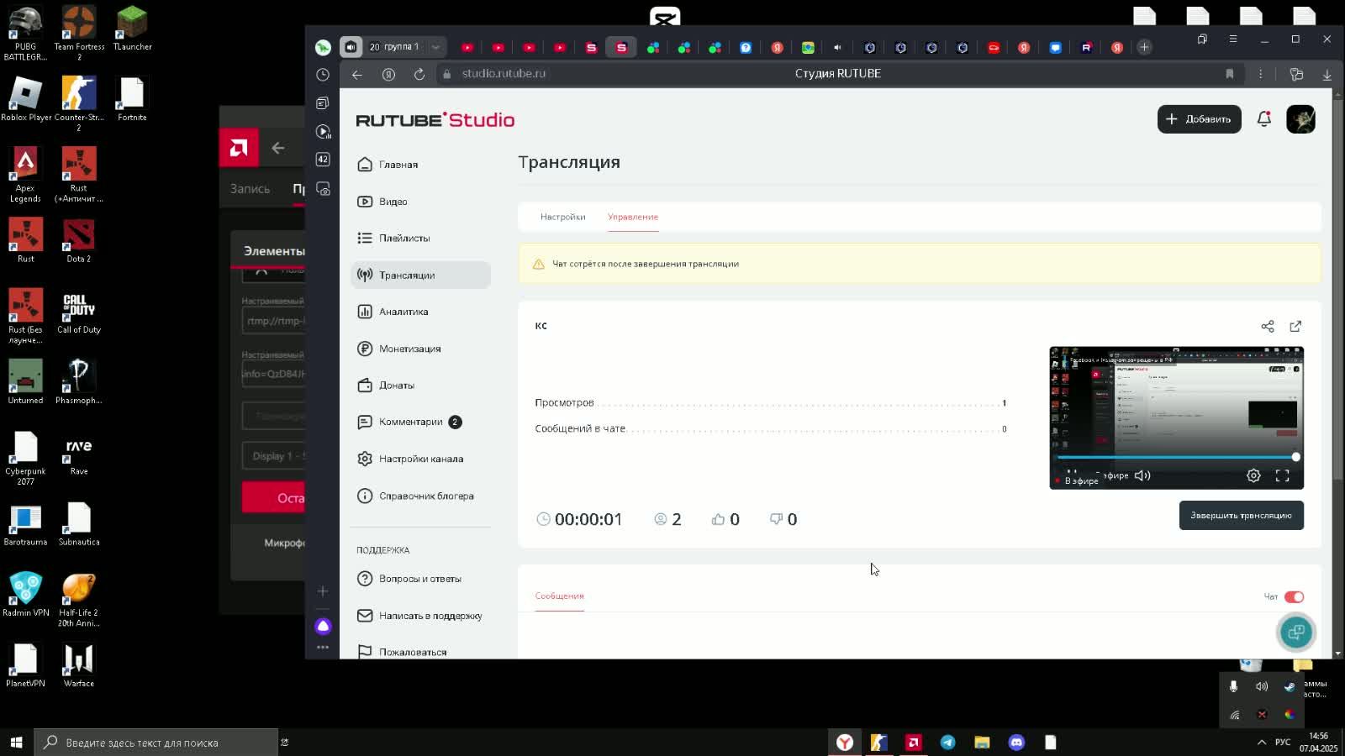Open the support chat floating button
The height and width of the screenshot is (756, 1345).
(x=1295, y=633)
